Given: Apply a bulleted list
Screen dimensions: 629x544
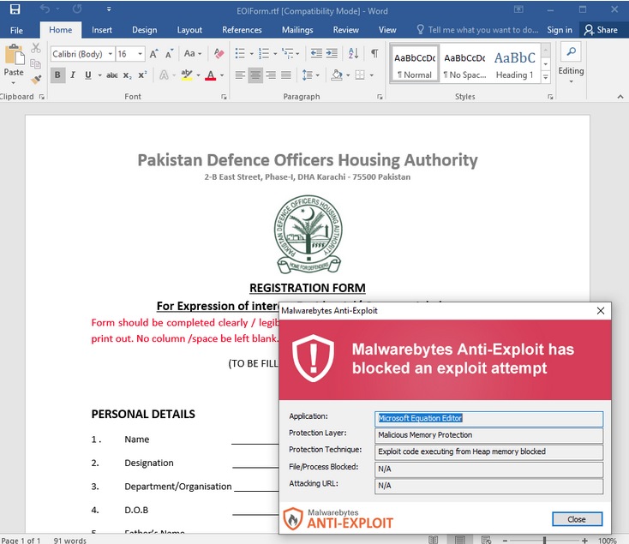Looking at the screenshot, I should pos(240,53).
